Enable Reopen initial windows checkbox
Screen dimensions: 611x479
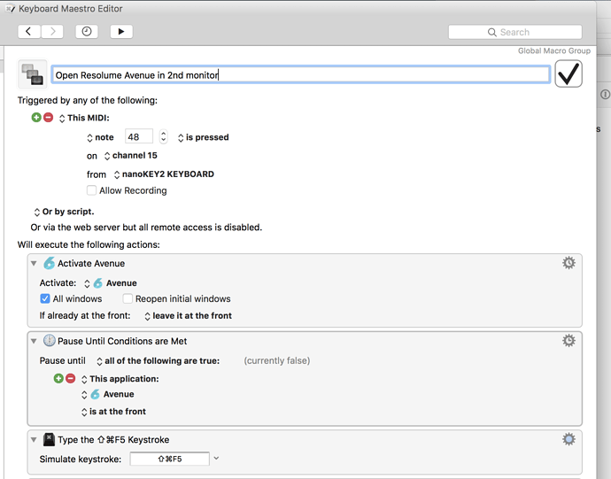(128, 298)
